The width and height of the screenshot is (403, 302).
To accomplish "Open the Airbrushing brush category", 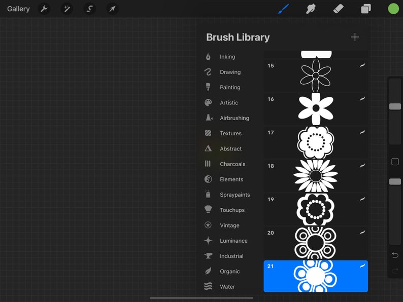I will pos(234,118).
